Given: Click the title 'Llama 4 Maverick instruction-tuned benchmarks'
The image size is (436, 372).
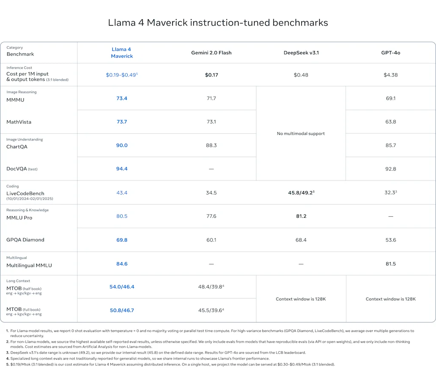Looking at the screenshot, I should [218, 23].
